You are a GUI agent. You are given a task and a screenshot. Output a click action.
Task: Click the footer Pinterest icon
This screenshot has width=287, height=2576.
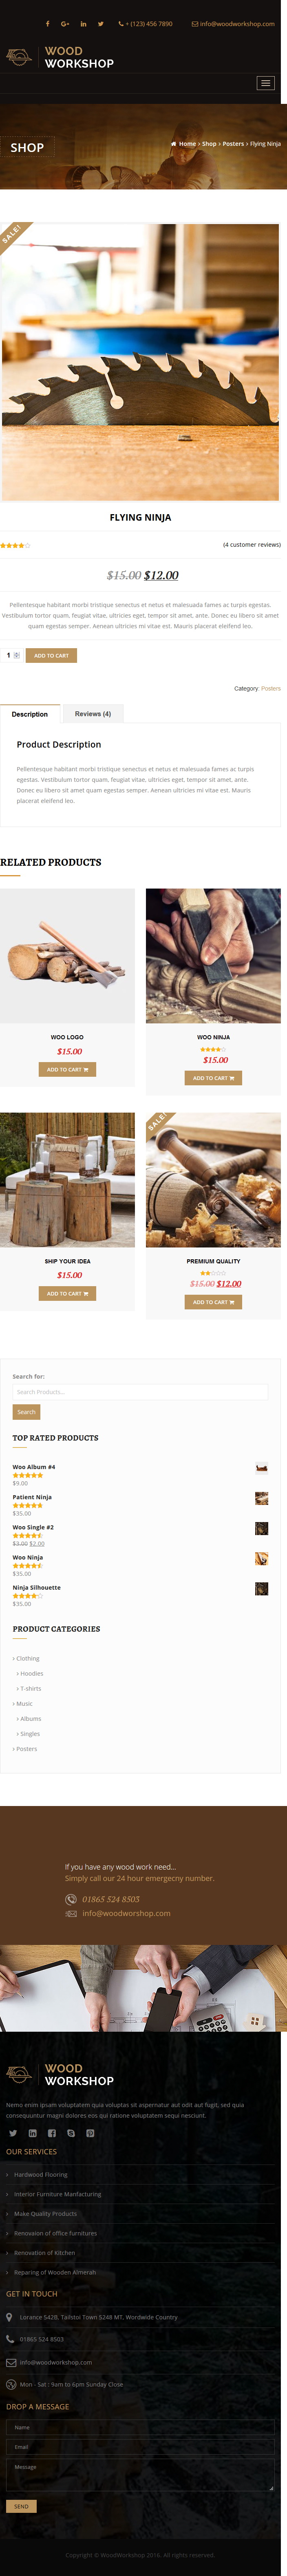point(90,2133)
